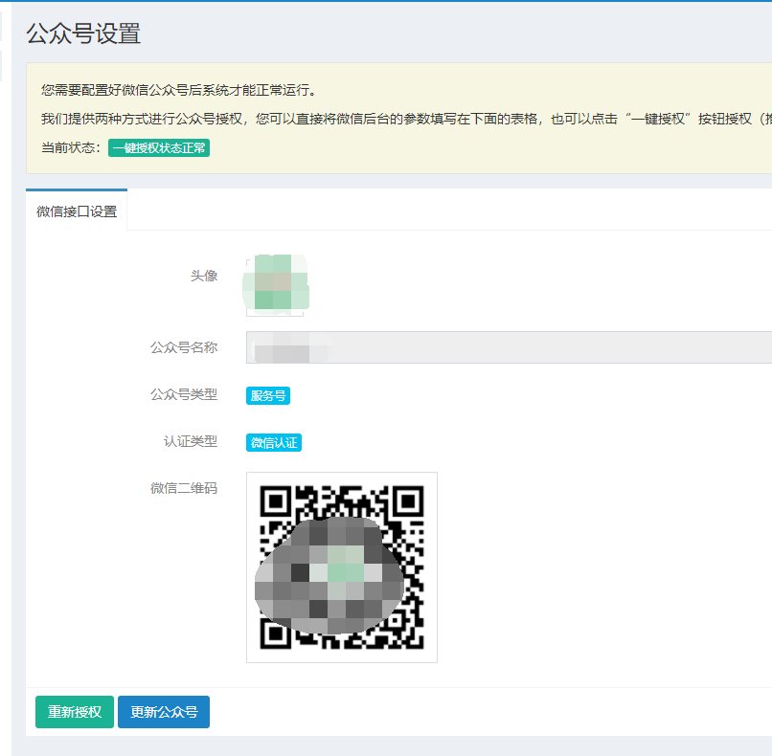Screen dimensions: 772x756
Task: Click the 微信二维码 label
Action: tap(184, 488)
